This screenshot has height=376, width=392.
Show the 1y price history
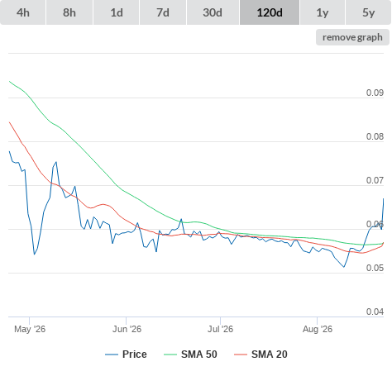point(323,12)
